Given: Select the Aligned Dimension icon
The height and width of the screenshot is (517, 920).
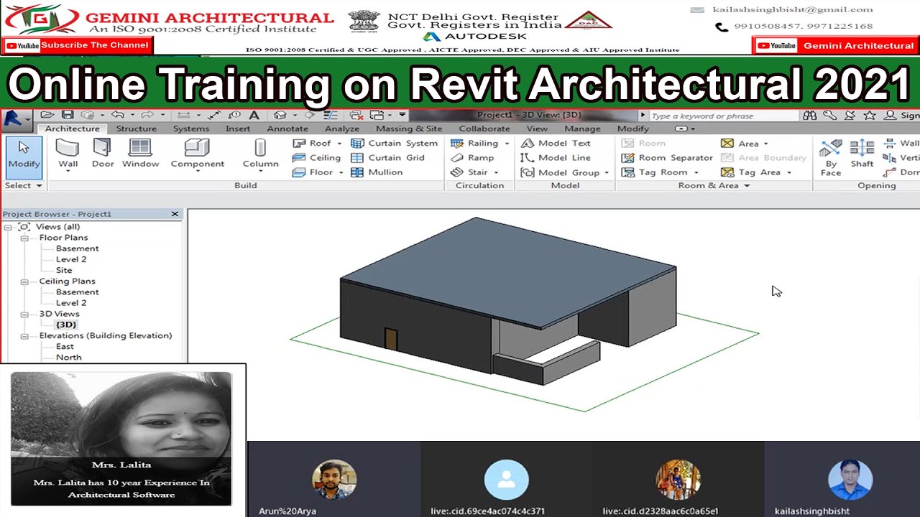Looking at the screenshot, I should click(x=214, y=115).
